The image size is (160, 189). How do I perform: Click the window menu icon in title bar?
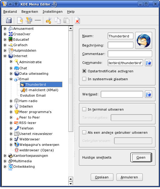[5, 4]
